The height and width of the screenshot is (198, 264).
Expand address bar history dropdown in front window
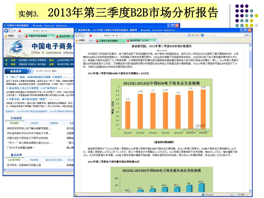[189, 35]
